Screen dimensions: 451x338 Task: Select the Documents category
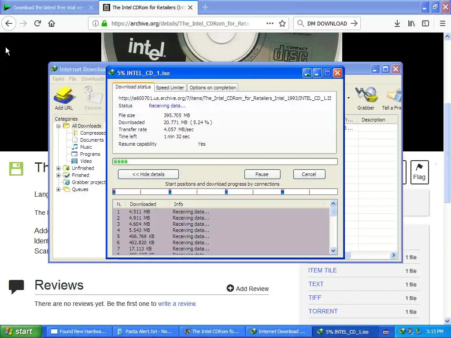[88, 140]
